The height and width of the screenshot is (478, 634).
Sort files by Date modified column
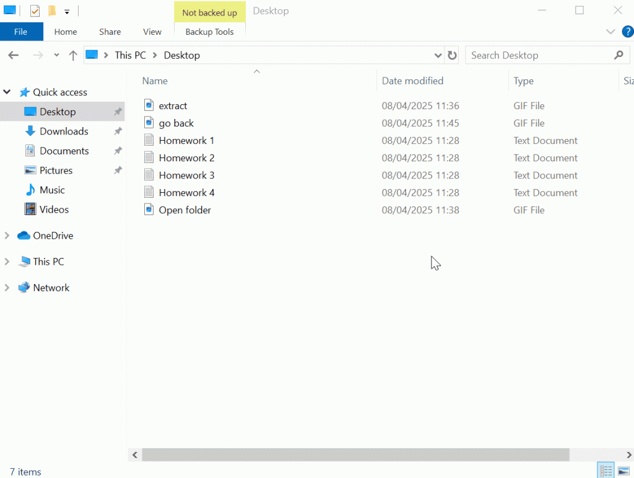pyautogui.click(x=412, y=81)
